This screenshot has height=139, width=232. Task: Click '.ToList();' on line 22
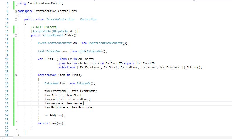point(194,67)
